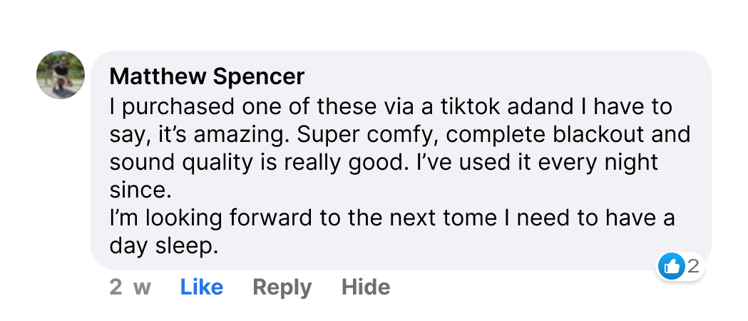Like Matthew Spencer's comment

tap(202, 287)
